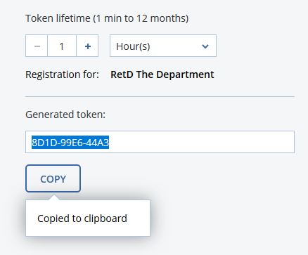This screenshot has height=255, width=308.
Task: Click the highlighted token 8D1D-99E6-44A3
Action: [x=70, y=142]
